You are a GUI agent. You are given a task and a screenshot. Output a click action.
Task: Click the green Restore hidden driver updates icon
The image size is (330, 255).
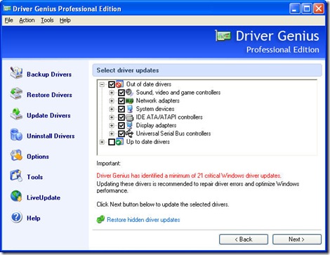[x=100, y=219]
